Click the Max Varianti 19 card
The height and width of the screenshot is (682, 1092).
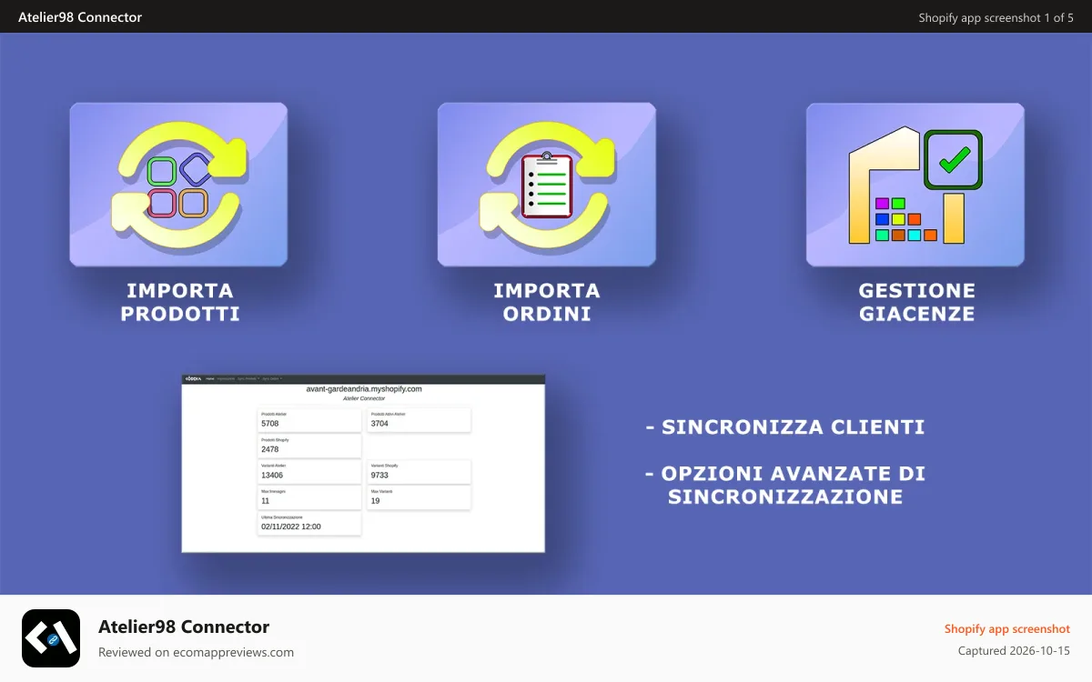[419, 497]
